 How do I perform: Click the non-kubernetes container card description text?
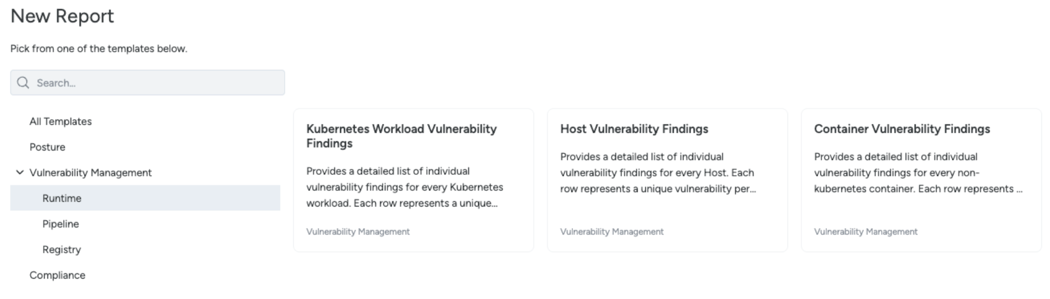[x=918, y=173]
